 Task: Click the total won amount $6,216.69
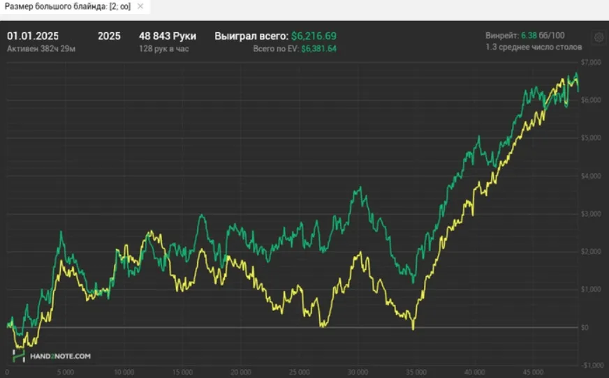click(314, 36)
